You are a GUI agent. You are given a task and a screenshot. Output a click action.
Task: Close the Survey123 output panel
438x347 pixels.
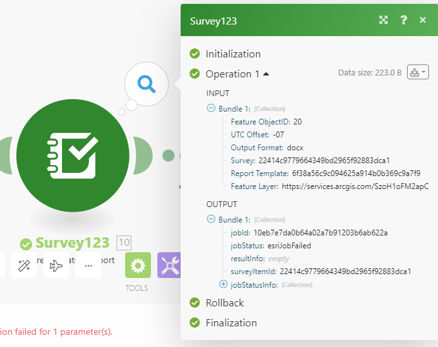(x=423, y=20)
